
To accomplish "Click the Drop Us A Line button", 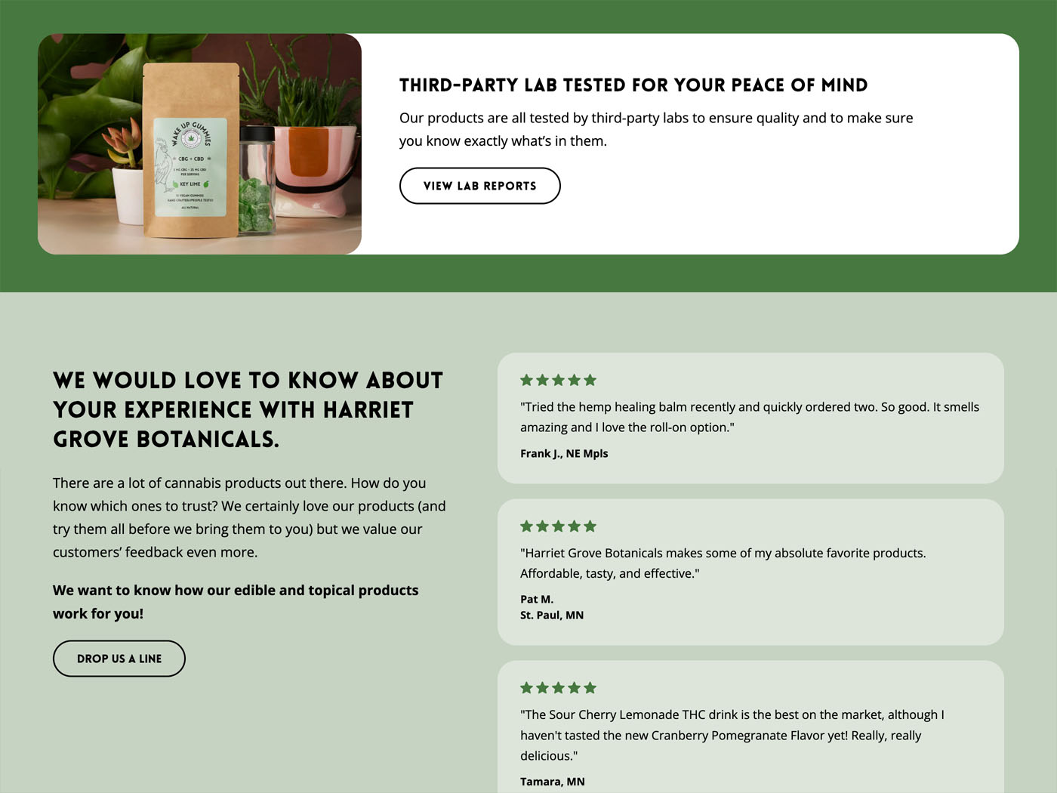I will pos(119,659).
